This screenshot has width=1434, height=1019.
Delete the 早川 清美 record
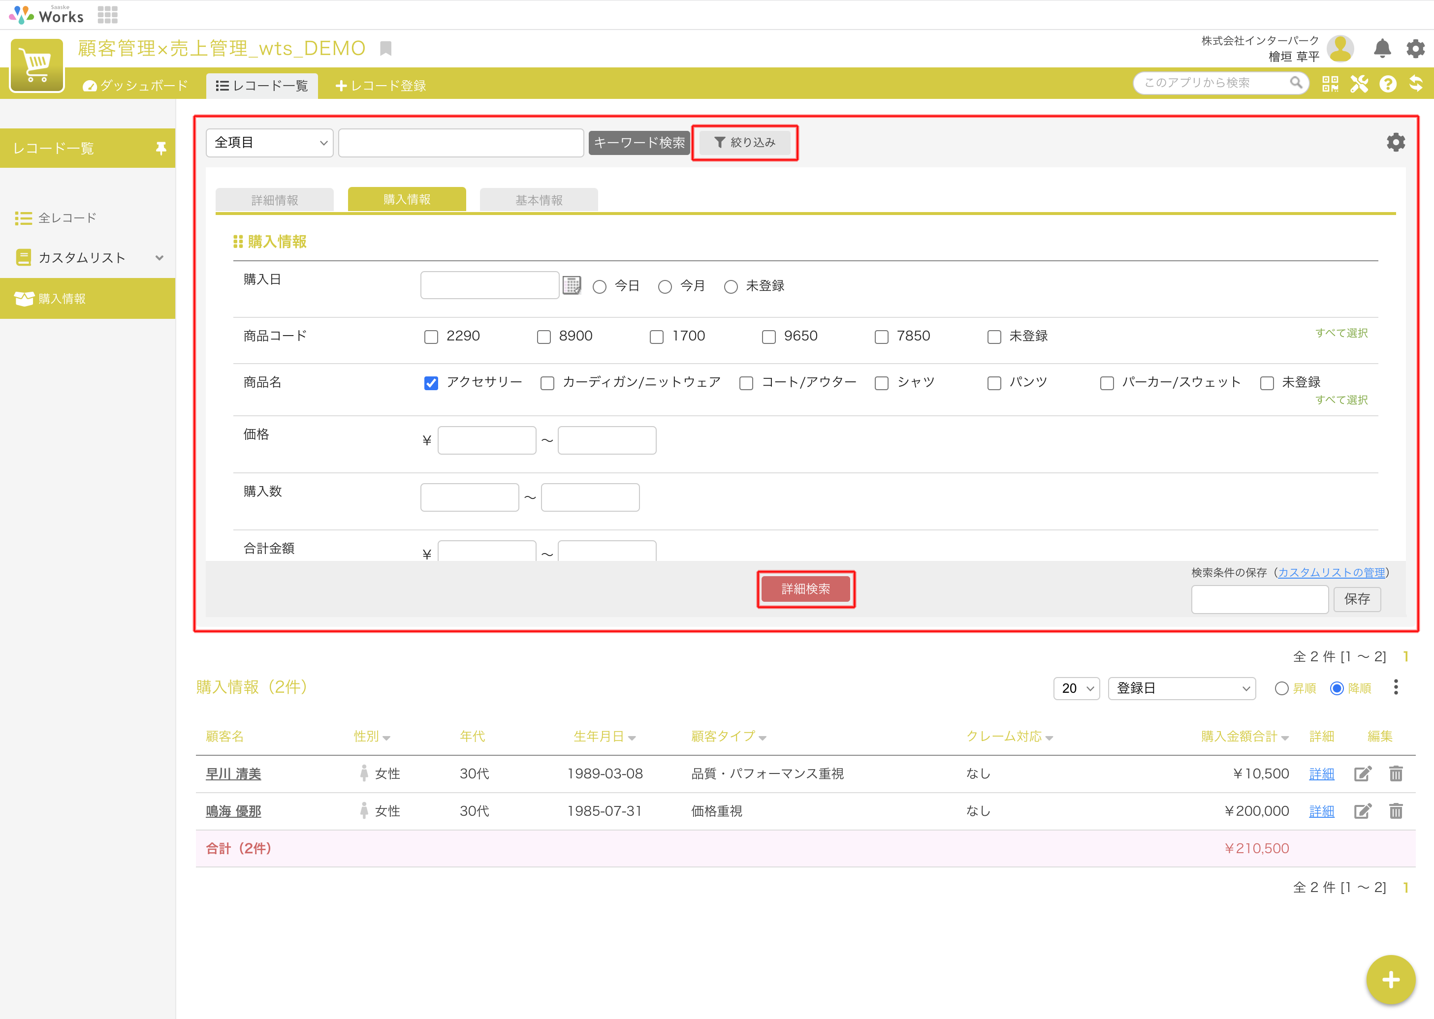click(1396, 773)
